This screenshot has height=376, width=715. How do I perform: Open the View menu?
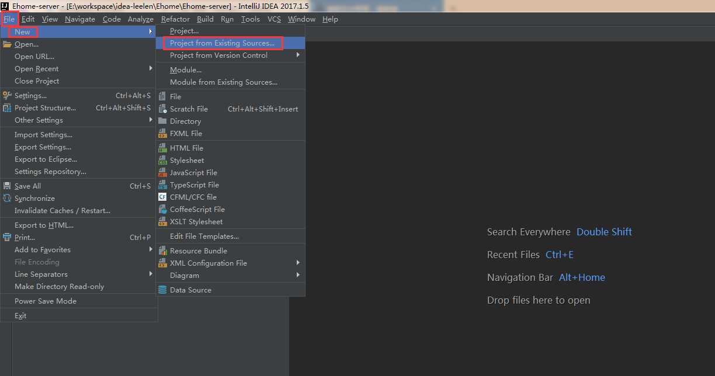click(x=50, y=19)
